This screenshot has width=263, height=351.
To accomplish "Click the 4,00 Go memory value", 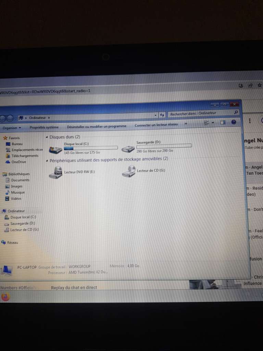I will point(133,266).
